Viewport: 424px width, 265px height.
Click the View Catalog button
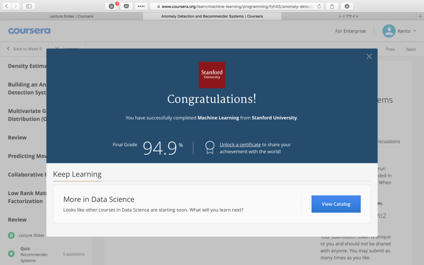pyautogui.click(x=336, y=204)
